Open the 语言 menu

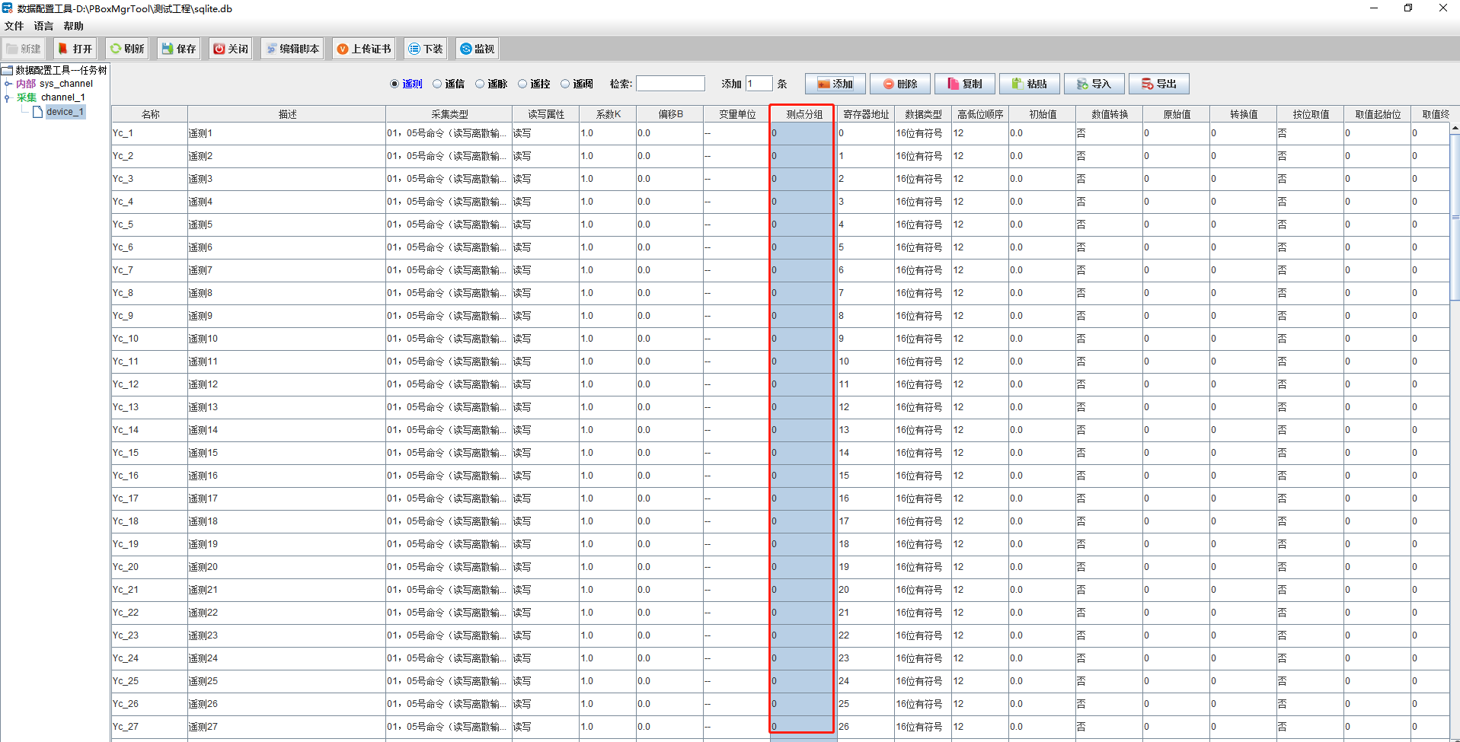pos(43,26)
